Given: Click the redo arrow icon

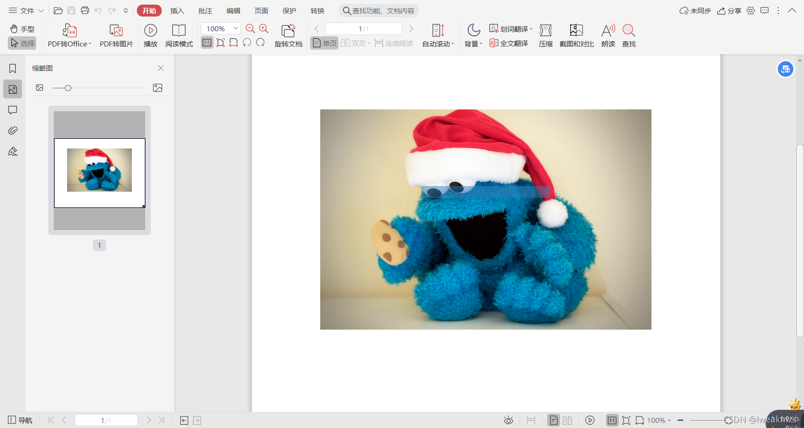Looking at the screenshot, I should pyautogui.click(x=112, y=11).
